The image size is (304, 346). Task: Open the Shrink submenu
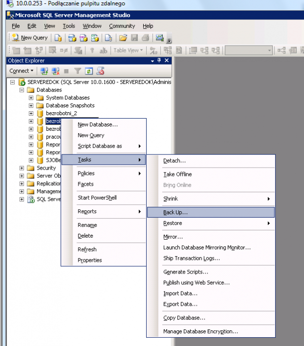click(211, 199)
